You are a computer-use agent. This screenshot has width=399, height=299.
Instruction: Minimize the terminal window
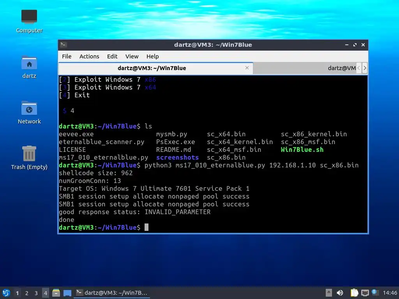click(346, 45)
